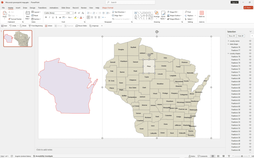This screenshot has width=254, height=158.
Task: Select the Text Box shape in gallery
Action: click(136, 13)
